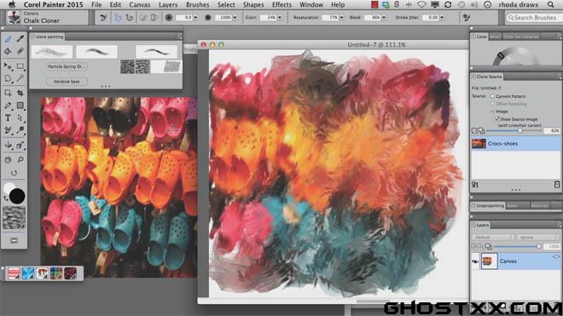Viewport: 563px width, 316px height.
Task: Select the Eraser tool
Action: coord(20,51)
